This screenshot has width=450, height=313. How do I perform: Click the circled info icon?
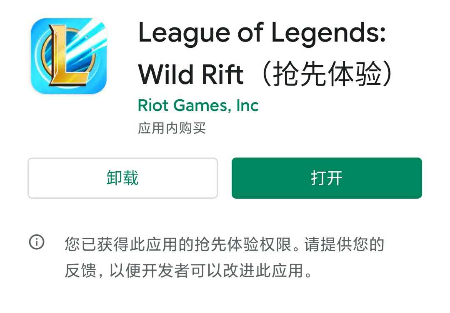click(x=37, y=242)
